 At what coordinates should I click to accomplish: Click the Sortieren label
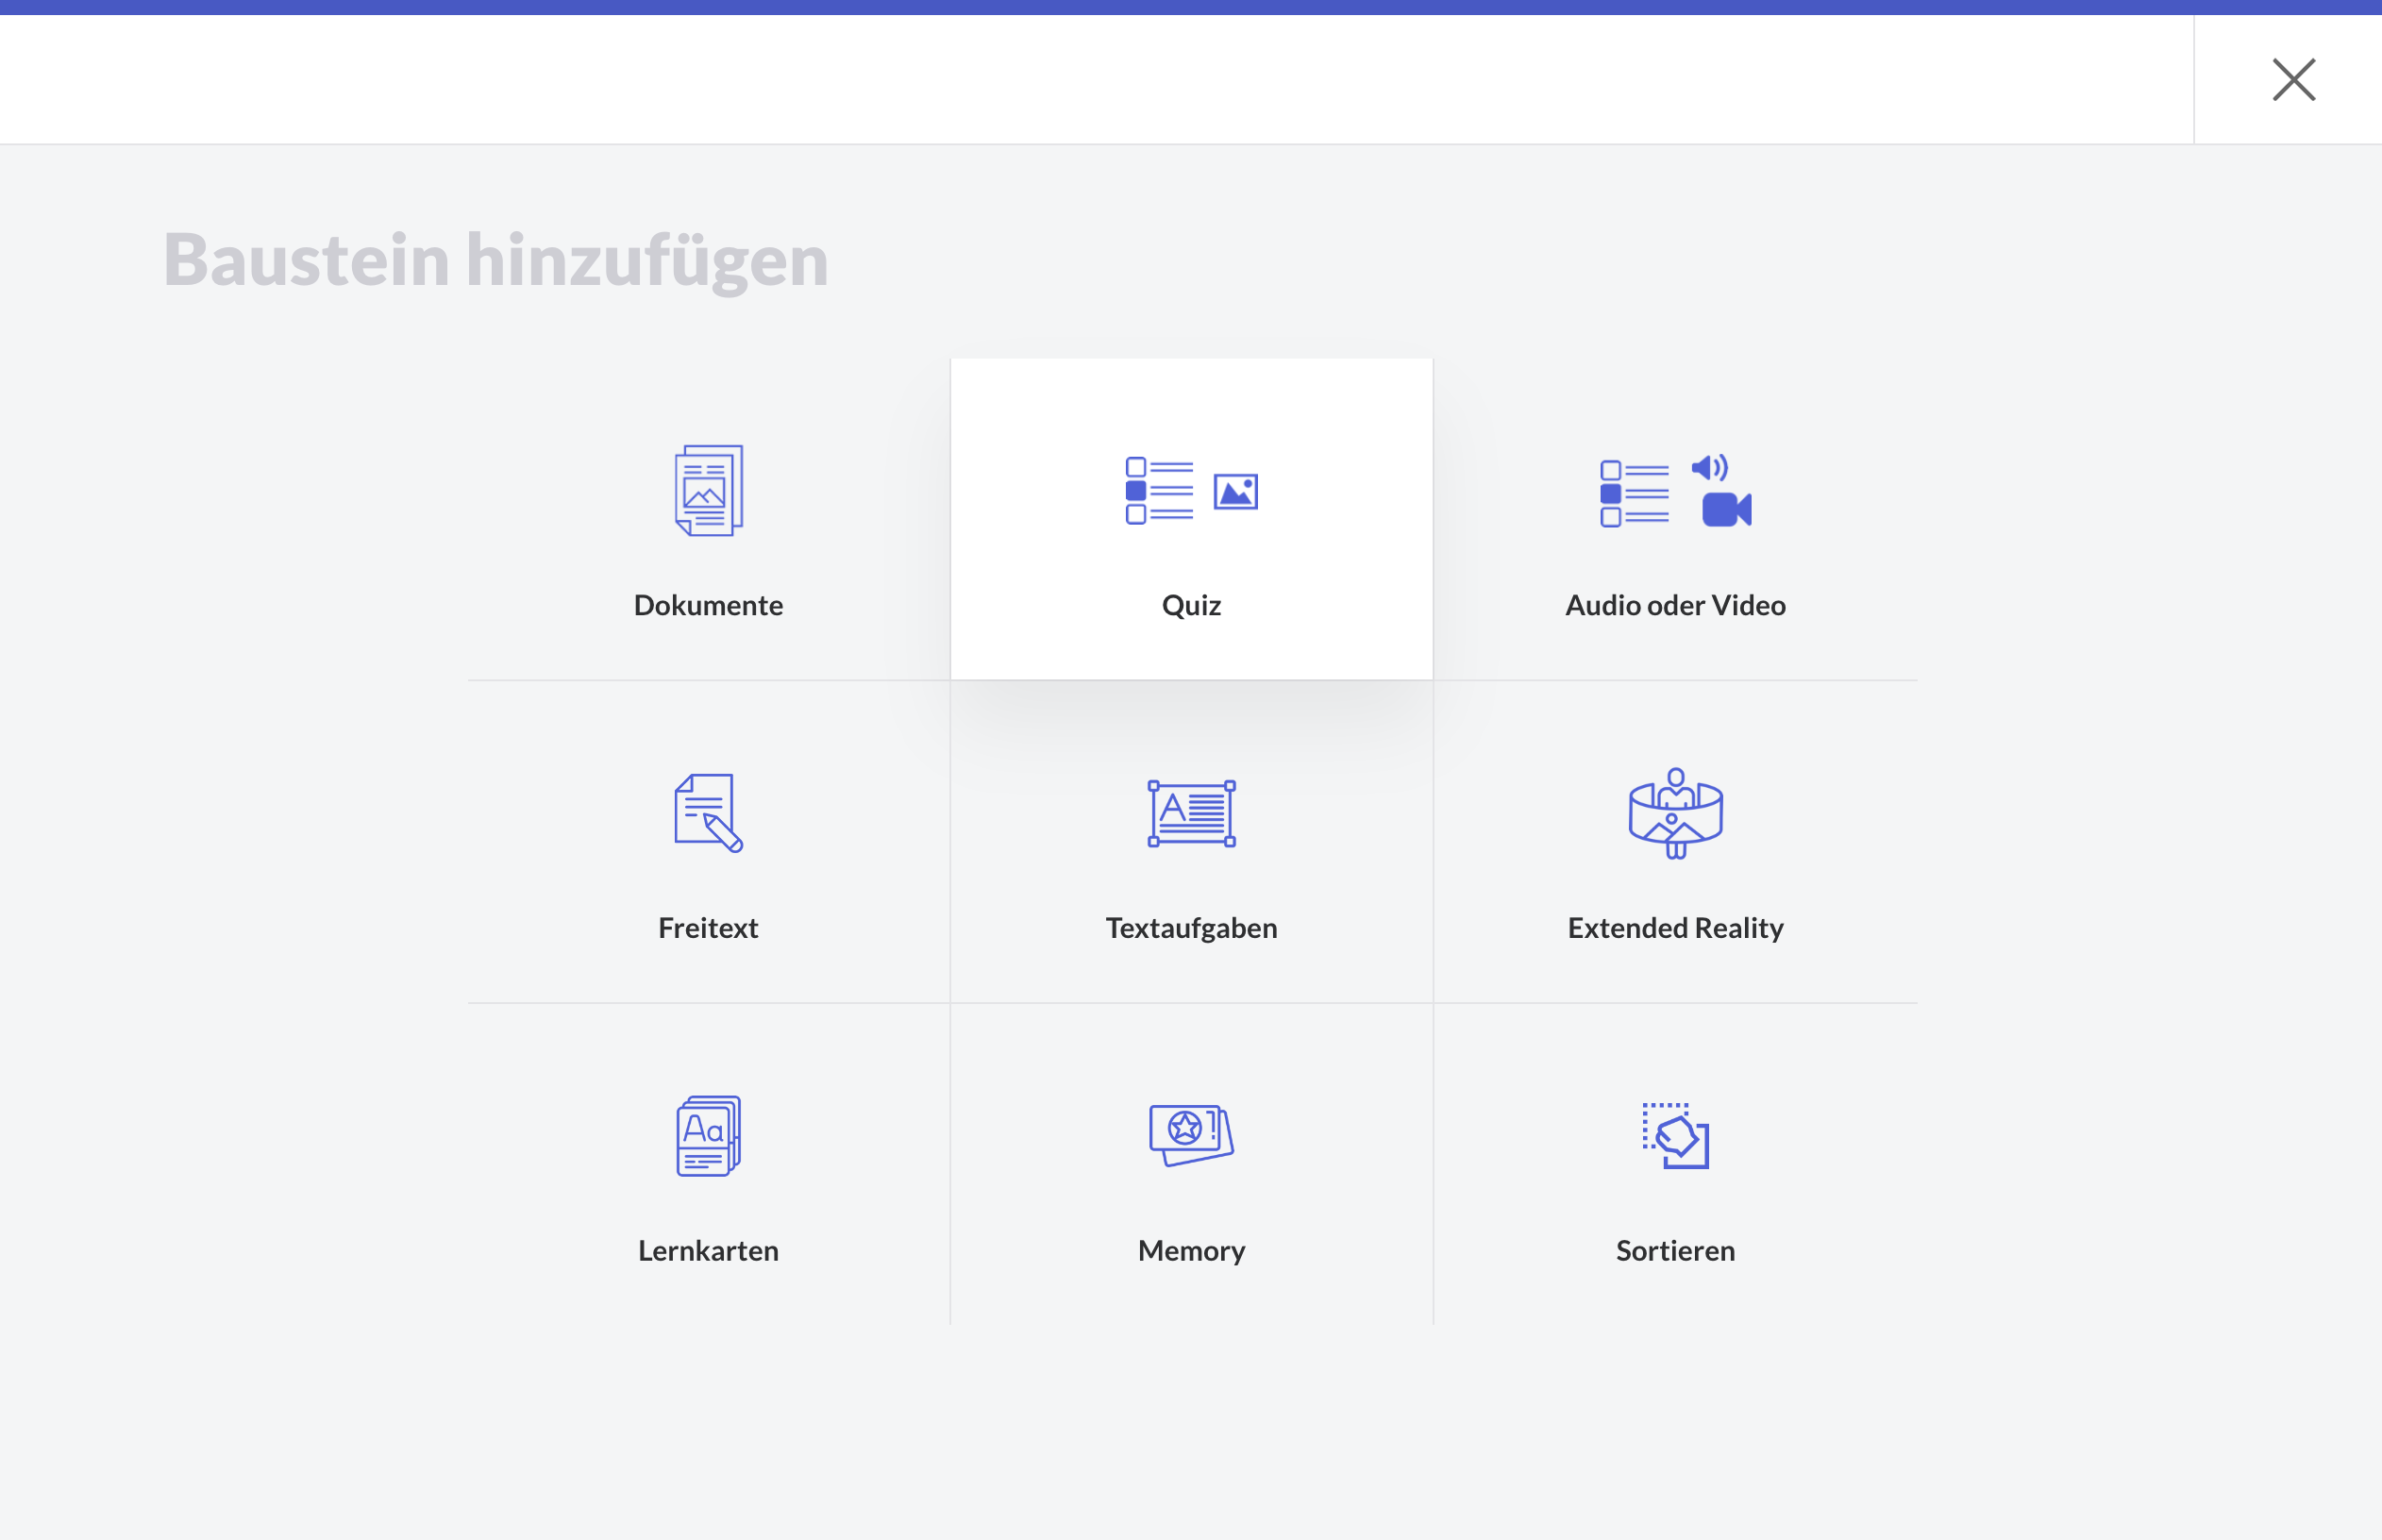click(x=1675, y=1251)
